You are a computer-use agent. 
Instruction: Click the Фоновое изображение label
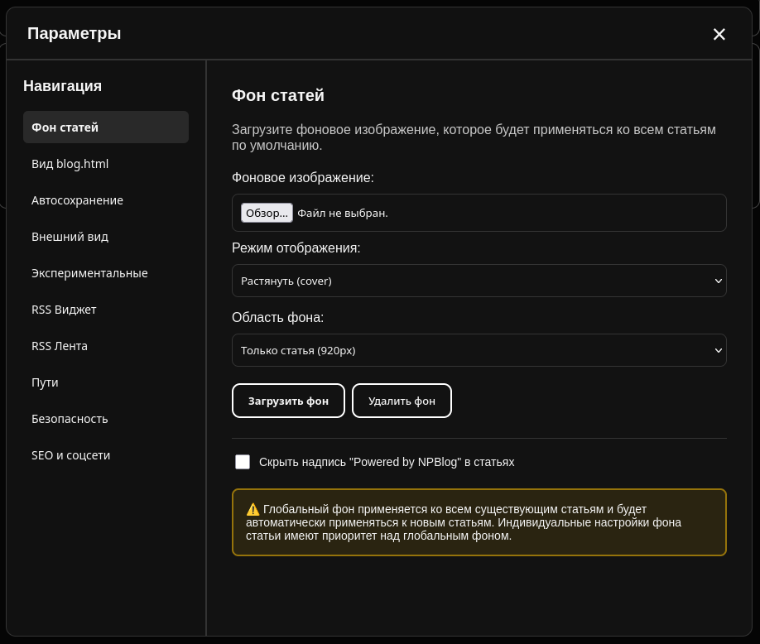pos(302,177)
